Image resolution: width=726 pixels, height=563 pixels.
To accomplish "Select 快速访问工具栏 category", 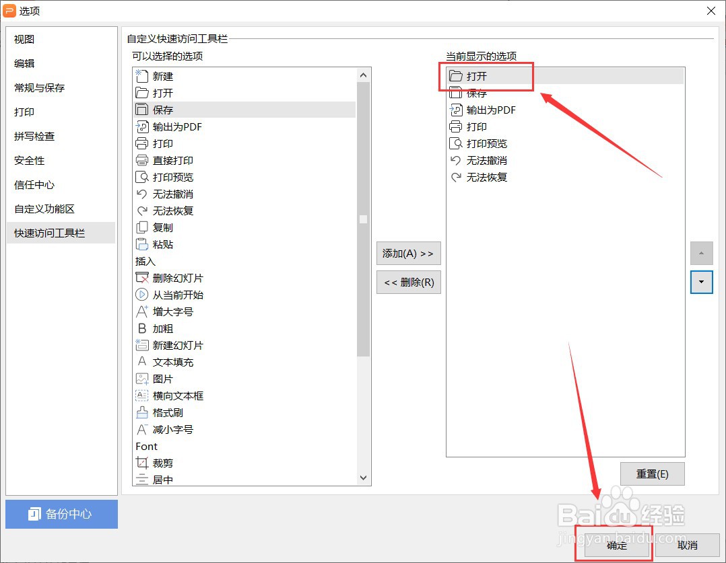I will click(x=61, y=233).
